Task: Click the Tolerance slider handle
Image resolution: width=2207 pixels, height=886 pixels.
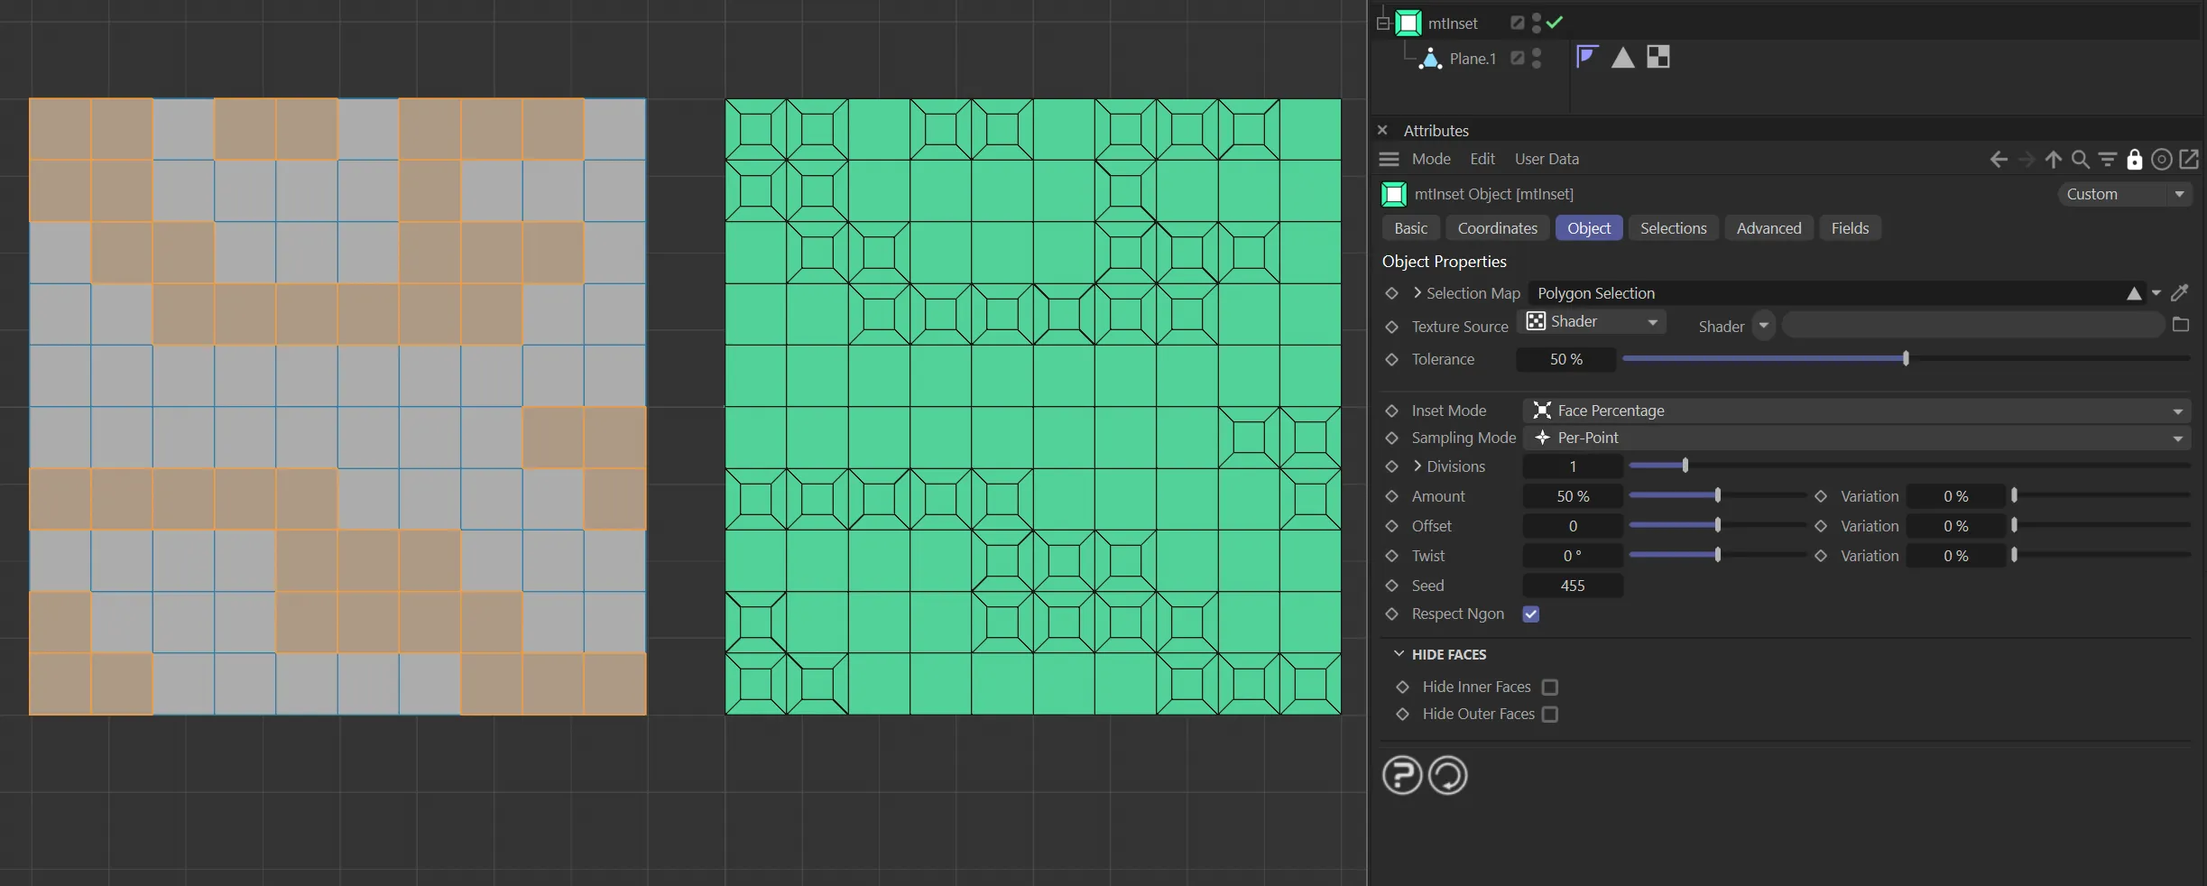Action: point(1906,359)
